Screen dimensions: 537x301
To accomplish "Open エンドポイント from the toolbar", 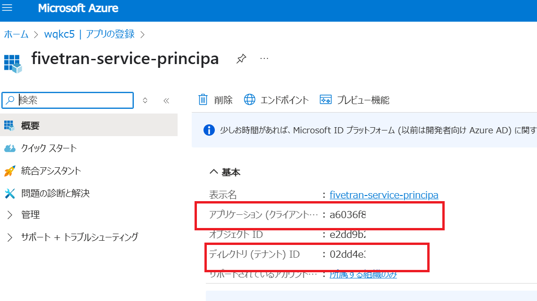I will point(285,100).
